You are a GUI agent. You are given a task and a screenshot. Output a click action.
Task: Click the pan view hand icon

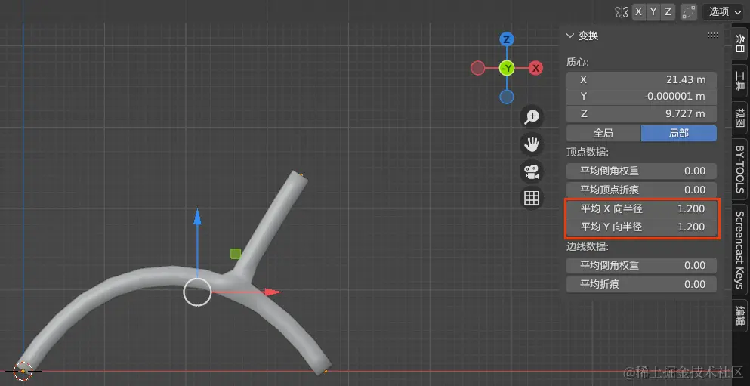pyautogui.click(x=532, y=144)
